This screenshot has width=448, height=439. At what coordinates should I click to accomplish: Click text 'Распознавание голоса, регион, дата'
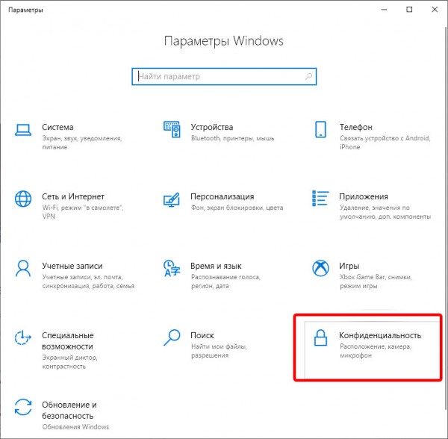pyautogui.click(x=225, y=281)
